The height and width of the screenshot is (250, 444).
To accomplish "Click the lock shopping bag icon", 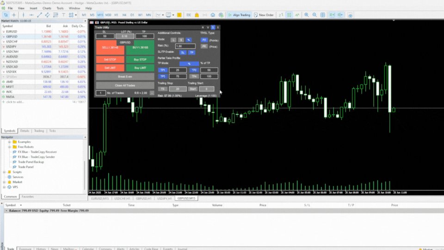I will (197, 15).
